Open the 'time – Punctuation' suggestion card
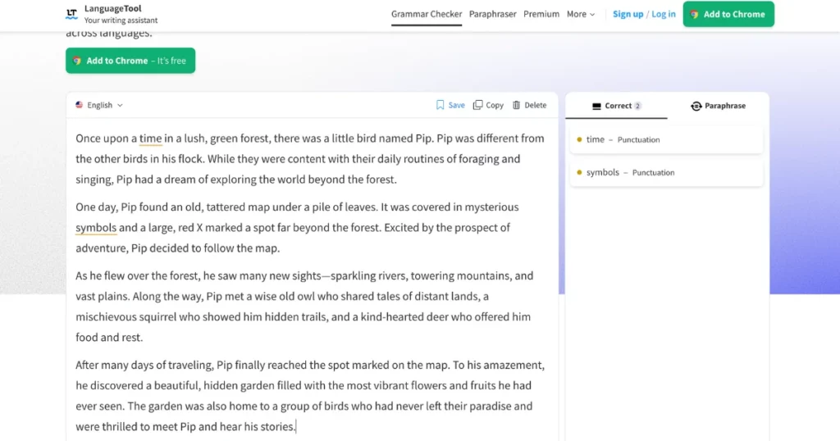 pyautogui.click(x=666, y=139)
